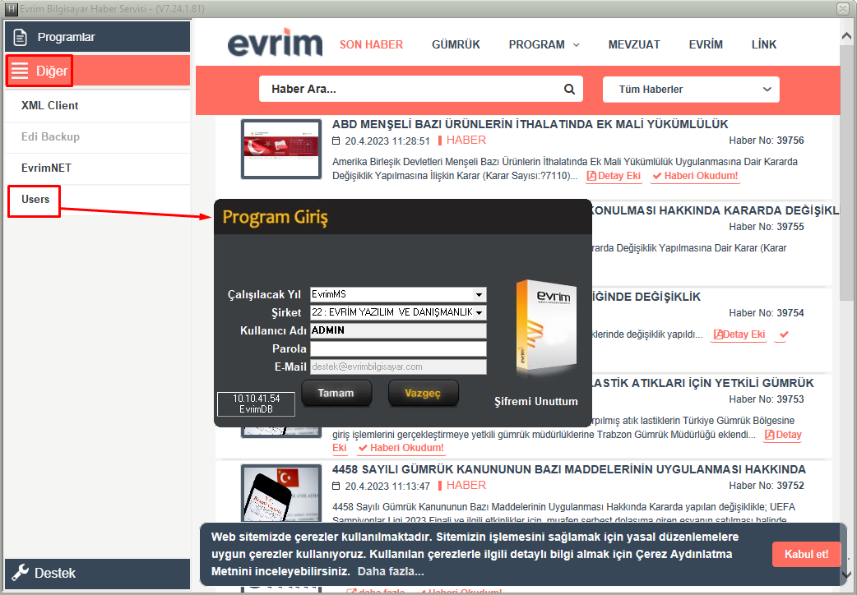
Task: Click calendar icon beside 20.4.2023 11:28:51
Action: (x=336, y=141)
